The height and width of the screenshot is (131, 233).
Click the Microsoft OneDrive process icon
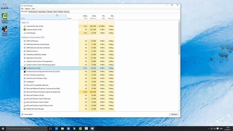(25, 95)
